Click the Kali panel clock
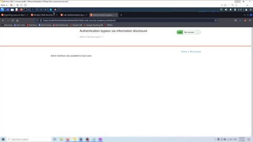Image resolution: width=253 pixels, height=142 pixels. 240,9
